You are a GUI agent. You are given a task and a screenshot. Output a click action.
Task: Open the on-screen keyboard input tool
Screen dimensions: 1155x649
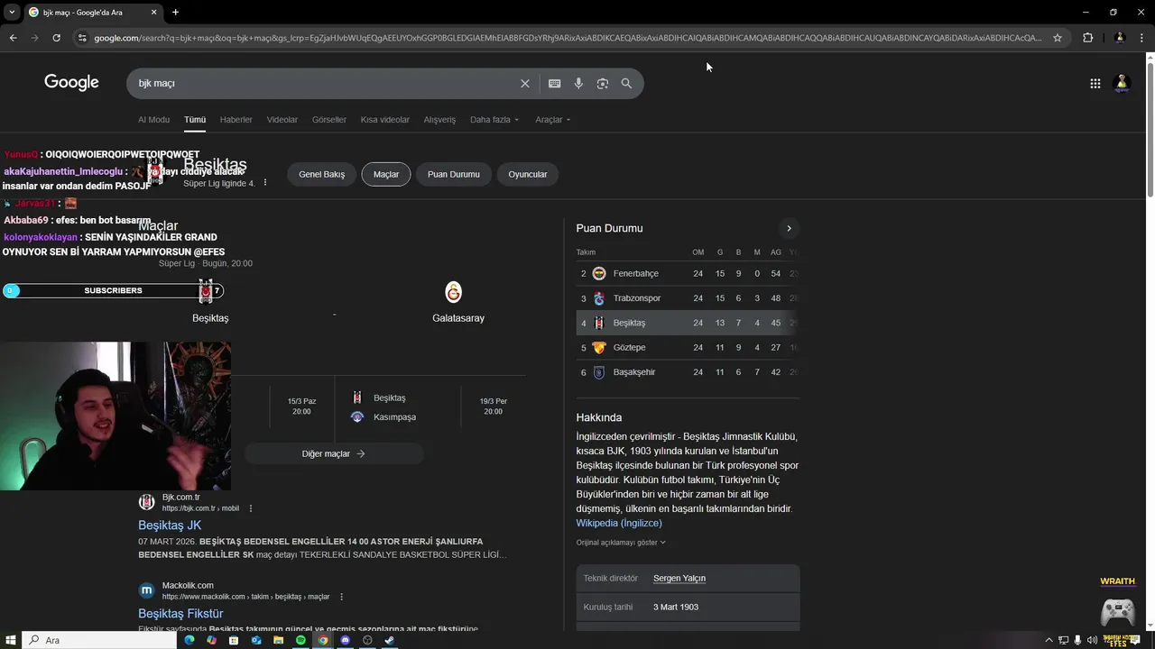tap(555, 83)
